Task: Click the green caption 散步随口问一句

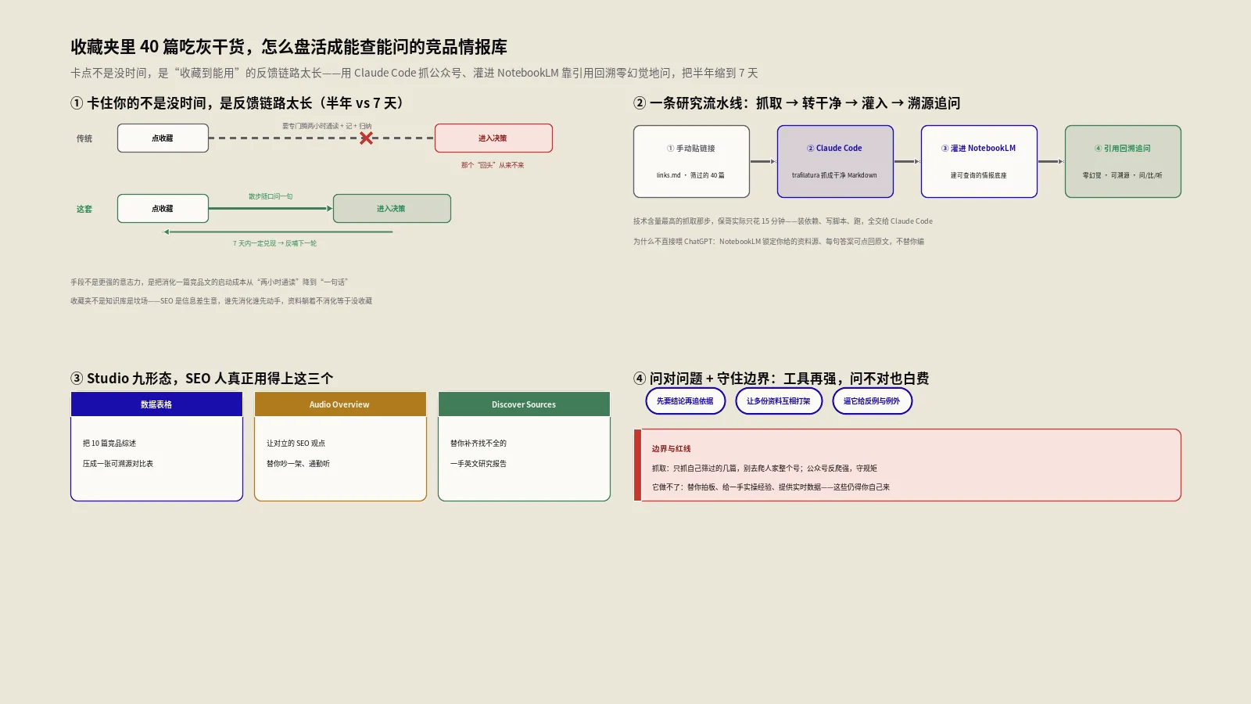Action: pyautogui.click(x=271, y=196)
